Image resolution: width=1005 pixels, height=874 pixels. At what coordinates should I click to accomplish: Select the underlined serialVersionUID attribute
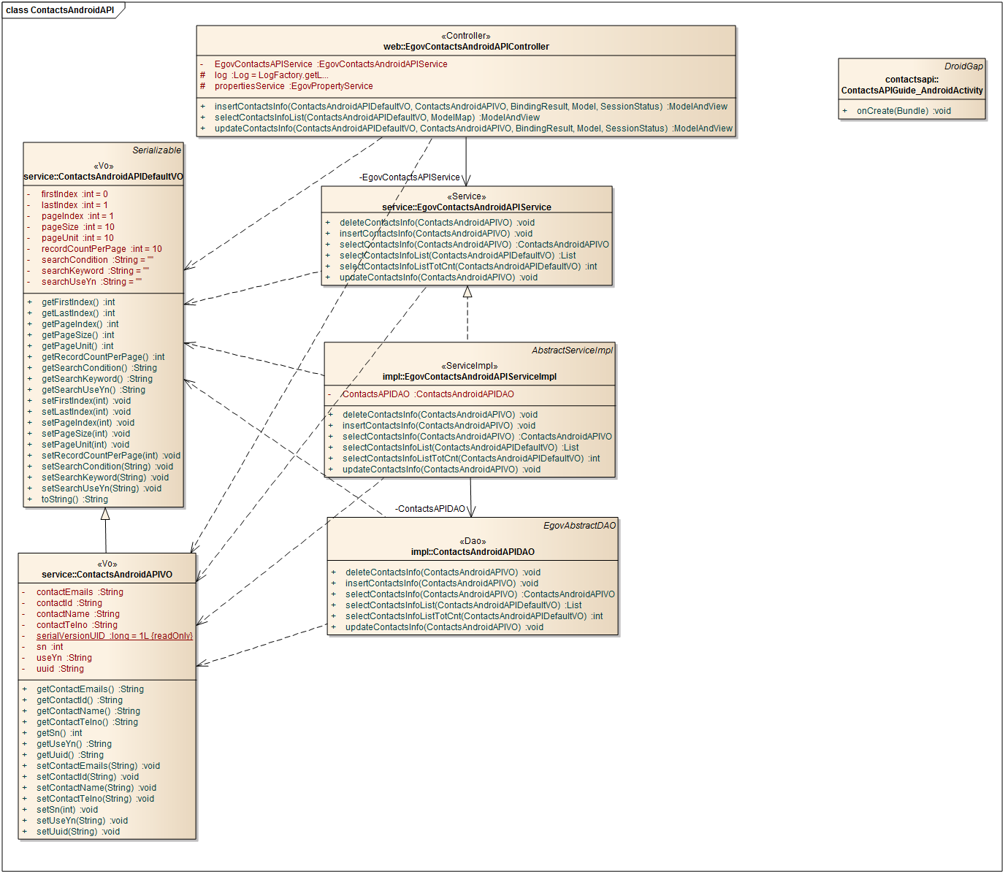pyautogui.click(x=114, y=636)
